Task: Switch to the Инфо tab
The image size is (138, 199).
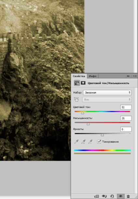Action: click(x=92, y=76)
